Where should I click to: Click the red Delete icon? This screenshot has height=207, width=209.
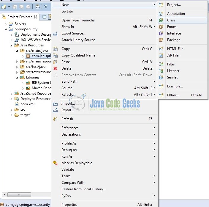[x=55, y=68]
